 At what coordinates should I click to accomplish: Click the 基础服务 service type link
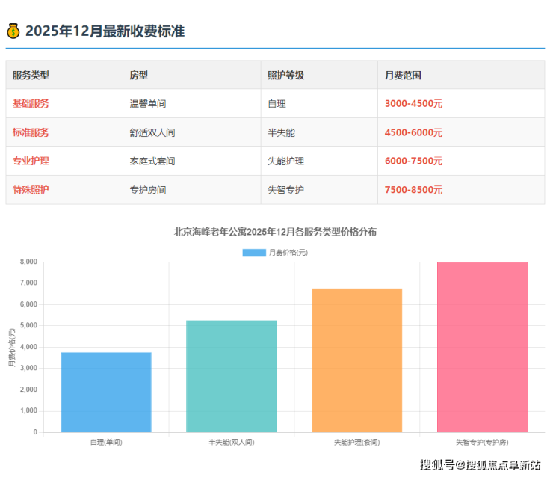click(x=31, y=104)
